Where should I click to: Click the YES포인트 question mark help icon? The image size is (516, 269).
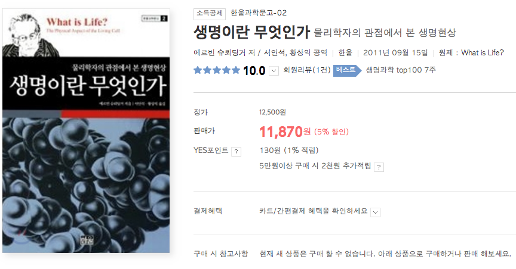[x=236, y=152]
